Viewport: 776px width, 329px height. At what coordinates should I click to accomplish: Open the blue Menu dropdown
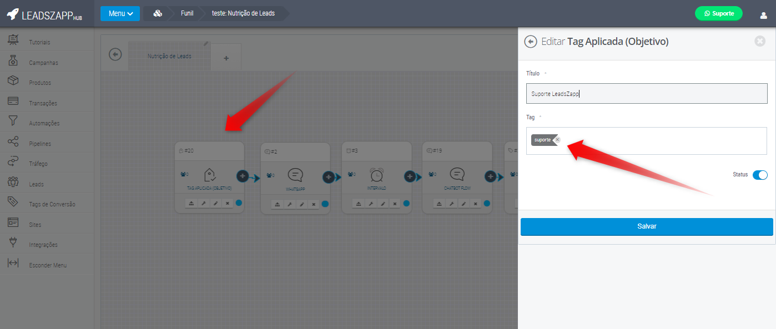tap(120, 13)
